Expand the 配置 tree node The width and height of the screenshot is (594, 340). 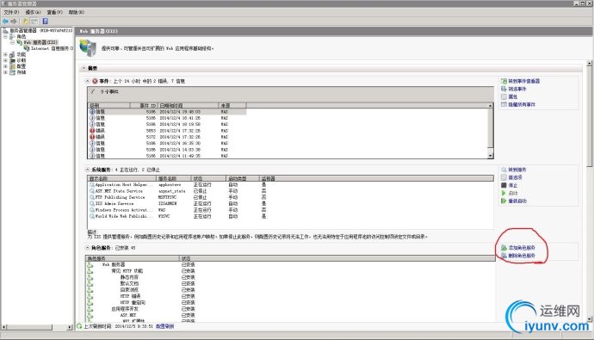point(5,66)
